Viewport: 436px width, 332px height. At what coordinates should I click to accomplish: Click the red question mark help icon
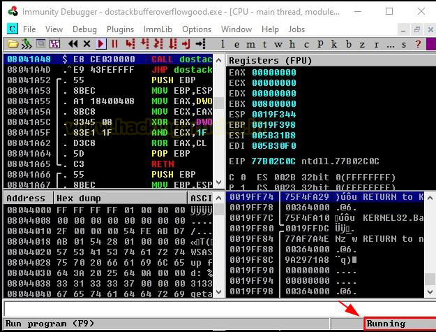(x=418, y=44)
